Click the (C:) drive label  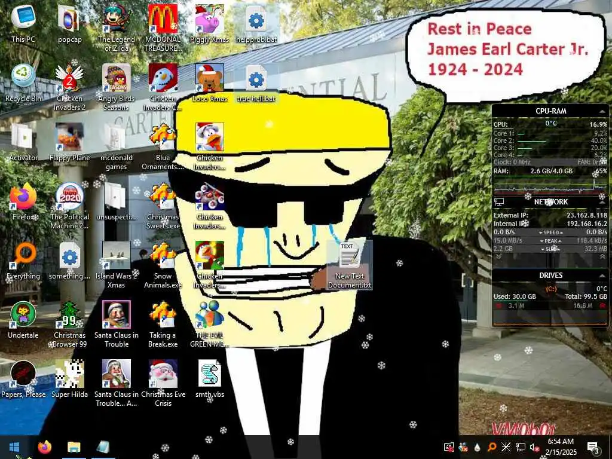[550, 289]
